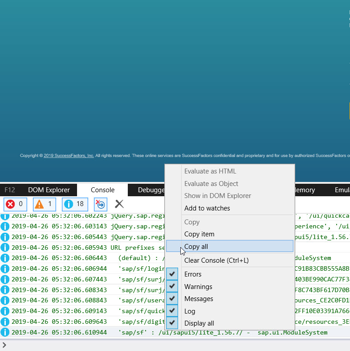Viewport: 350px width, 351px height.
Task: Select log text '(default) :' entry
Action: tap(138, 258)
